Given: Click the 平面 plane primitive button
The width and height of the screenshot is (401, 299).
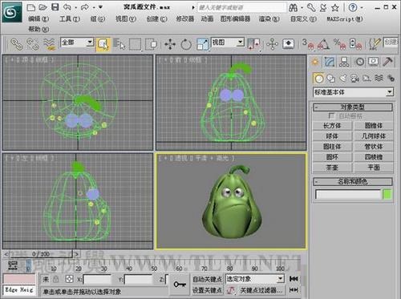Looking at the screenshot, I should (x=374, y=168).
